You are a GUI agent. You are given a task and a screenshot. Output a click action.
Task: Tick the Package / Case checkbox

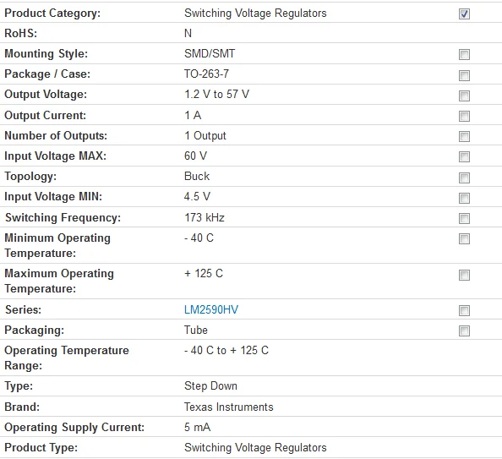464,75
